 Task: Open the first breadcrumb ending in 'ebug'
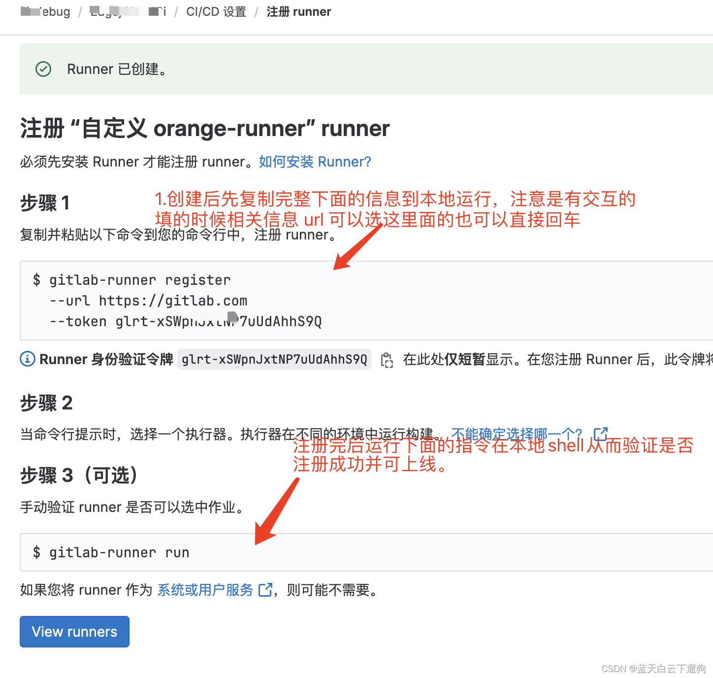pos(45,12)
